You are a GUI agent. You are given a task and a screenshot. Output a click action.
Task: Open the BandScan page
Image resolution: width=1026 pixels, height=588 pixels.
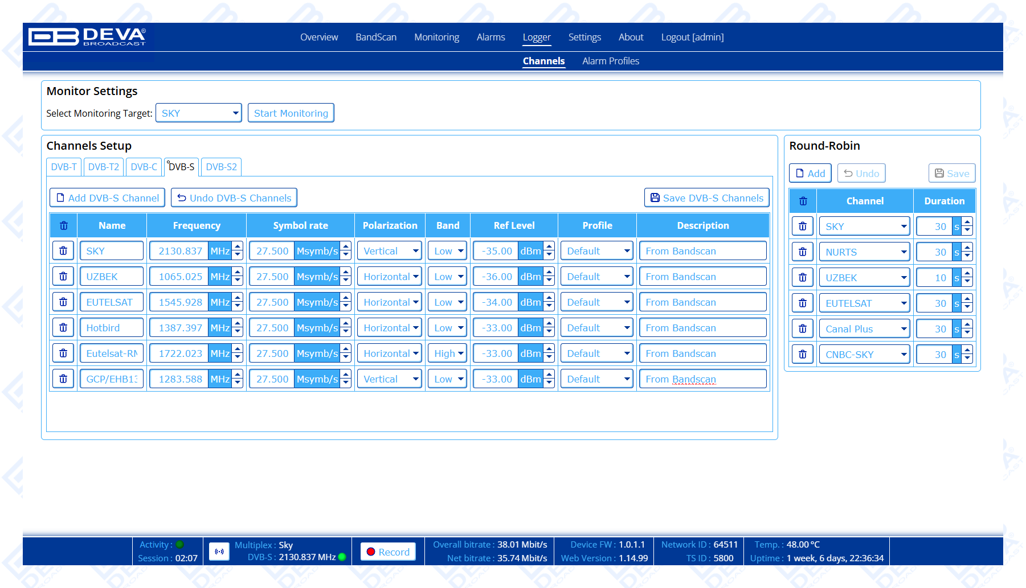pyautogui.click(x=375, y=37)
